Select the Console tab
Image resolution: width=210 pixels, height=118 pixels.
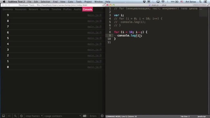click(x=88, y=9)
